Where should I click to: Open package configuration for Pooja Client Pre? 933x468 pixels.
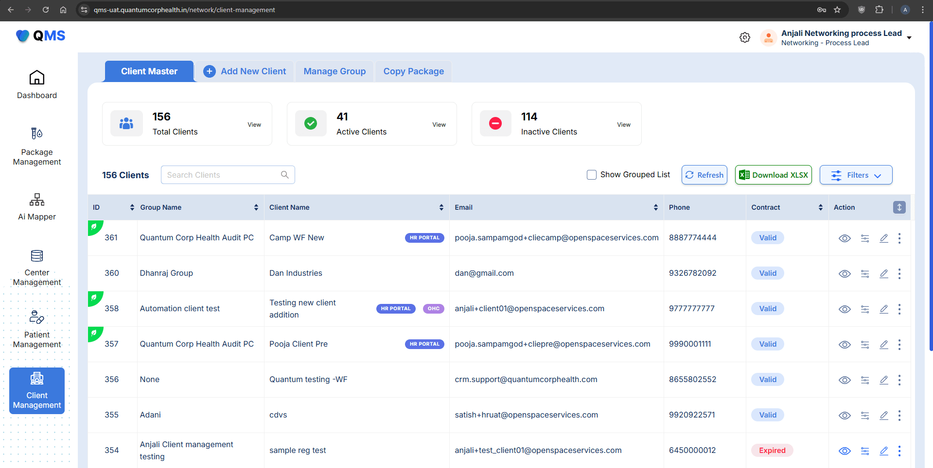[x=865, y=345]
